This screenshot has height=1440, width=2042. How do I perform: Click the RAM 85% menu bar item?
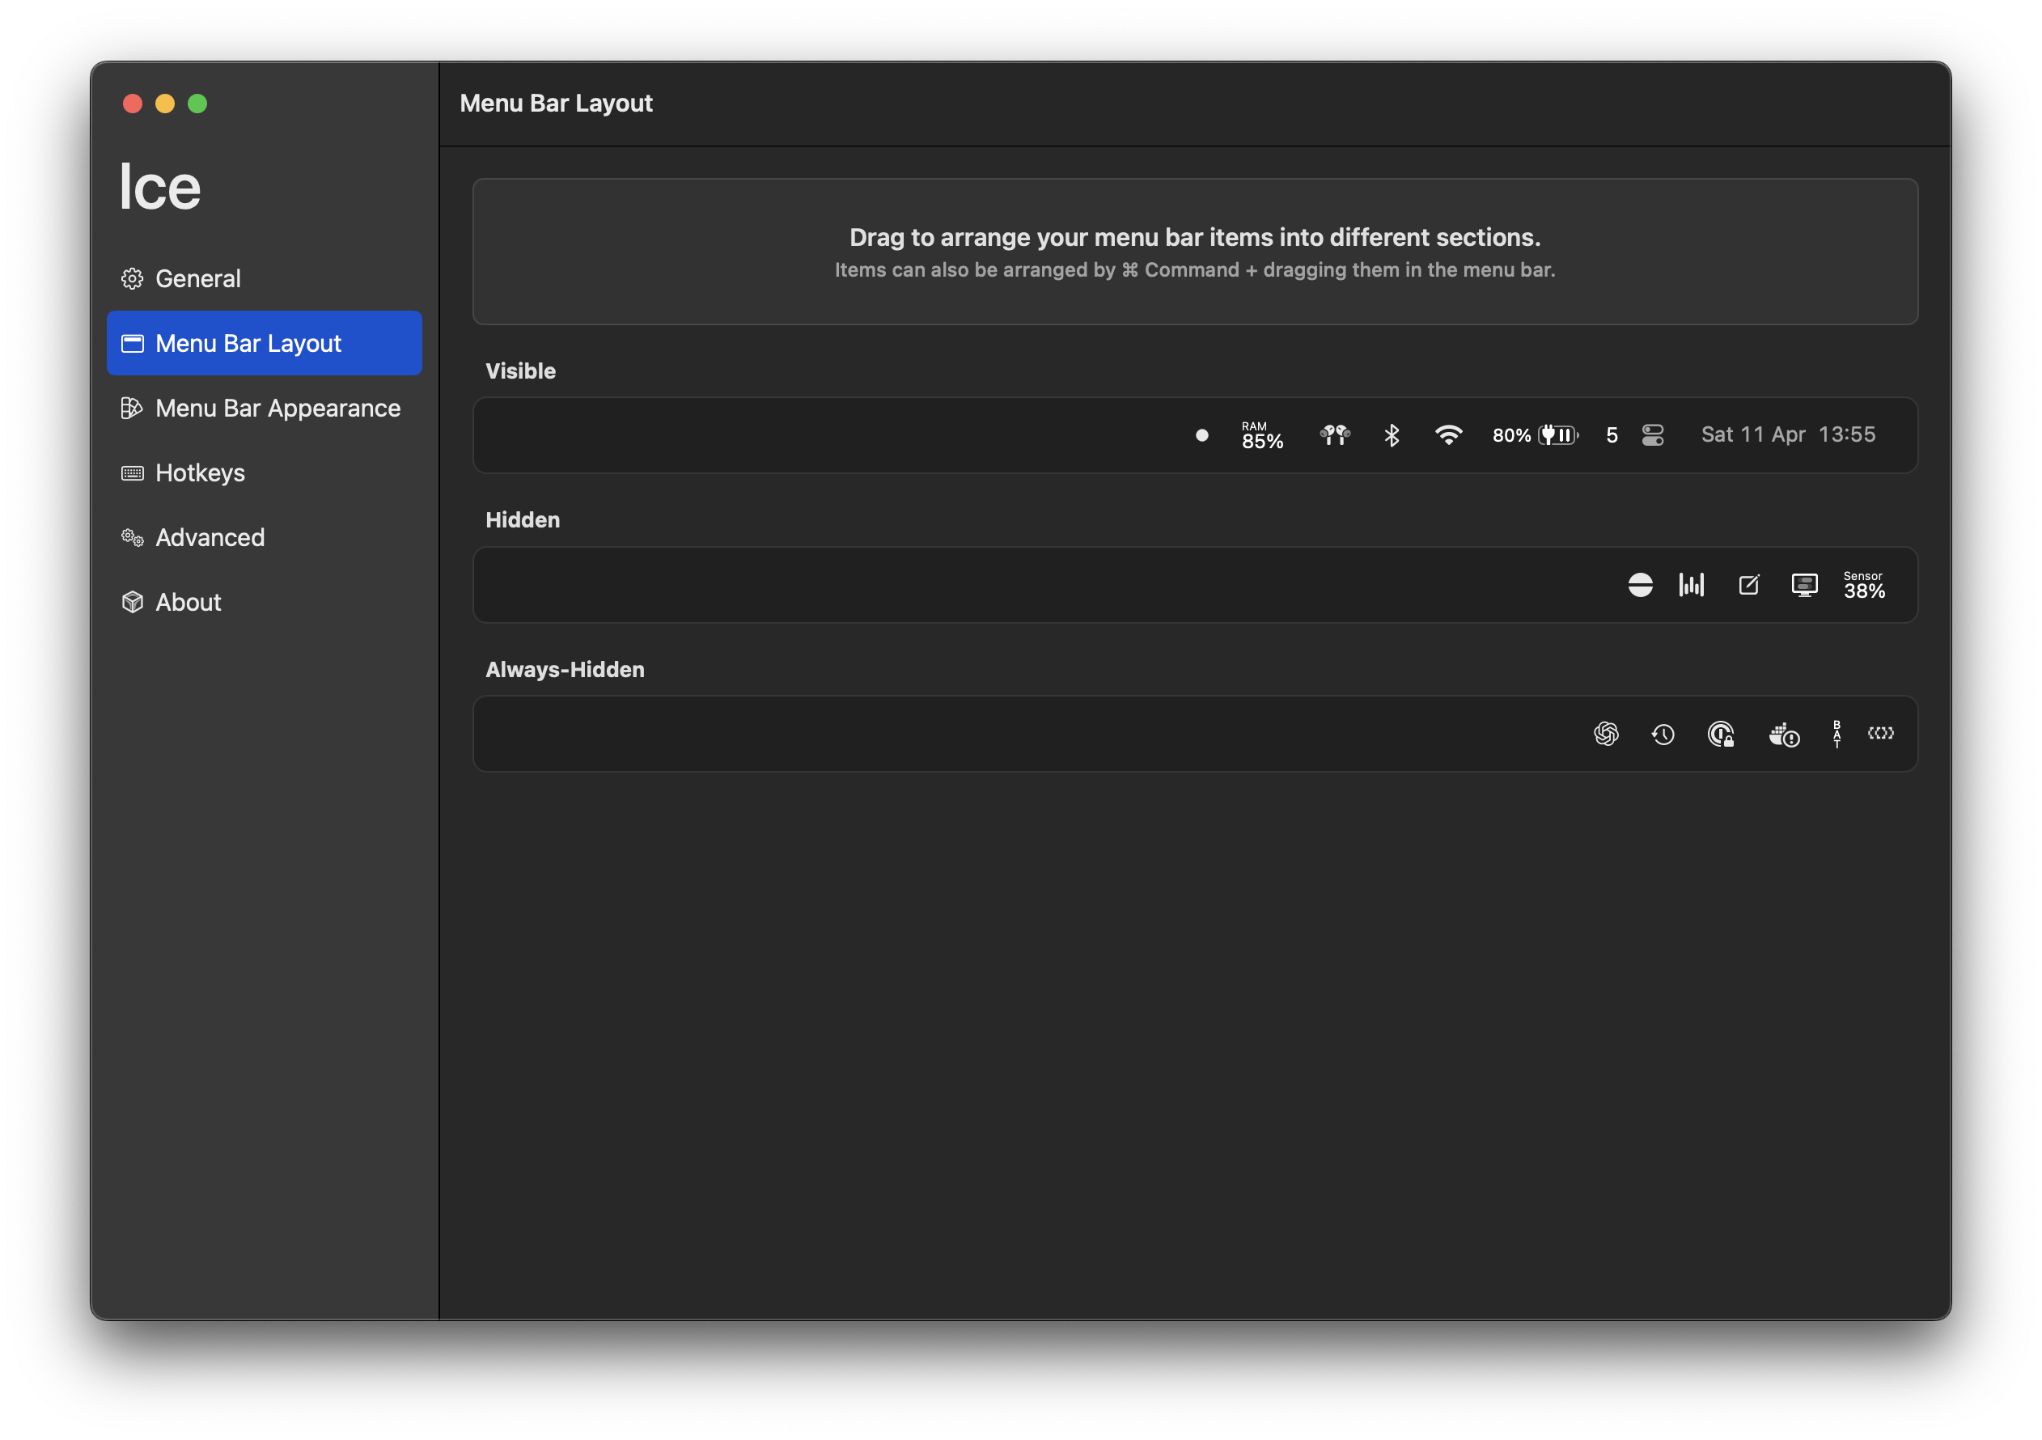tap(1261, 435)
